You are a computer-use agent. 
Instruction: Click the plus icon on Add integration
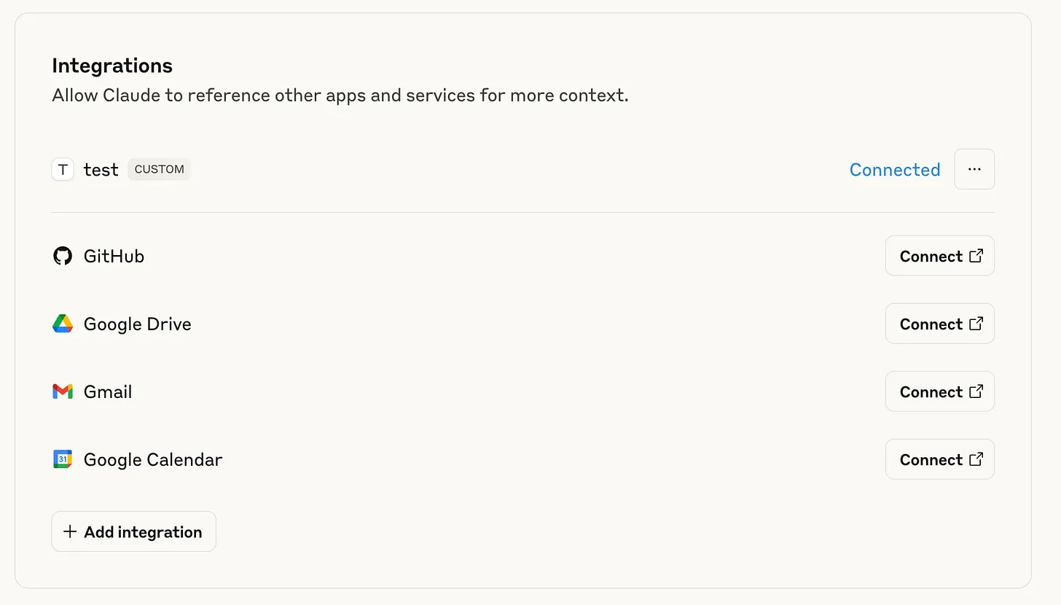pos(70,531)
